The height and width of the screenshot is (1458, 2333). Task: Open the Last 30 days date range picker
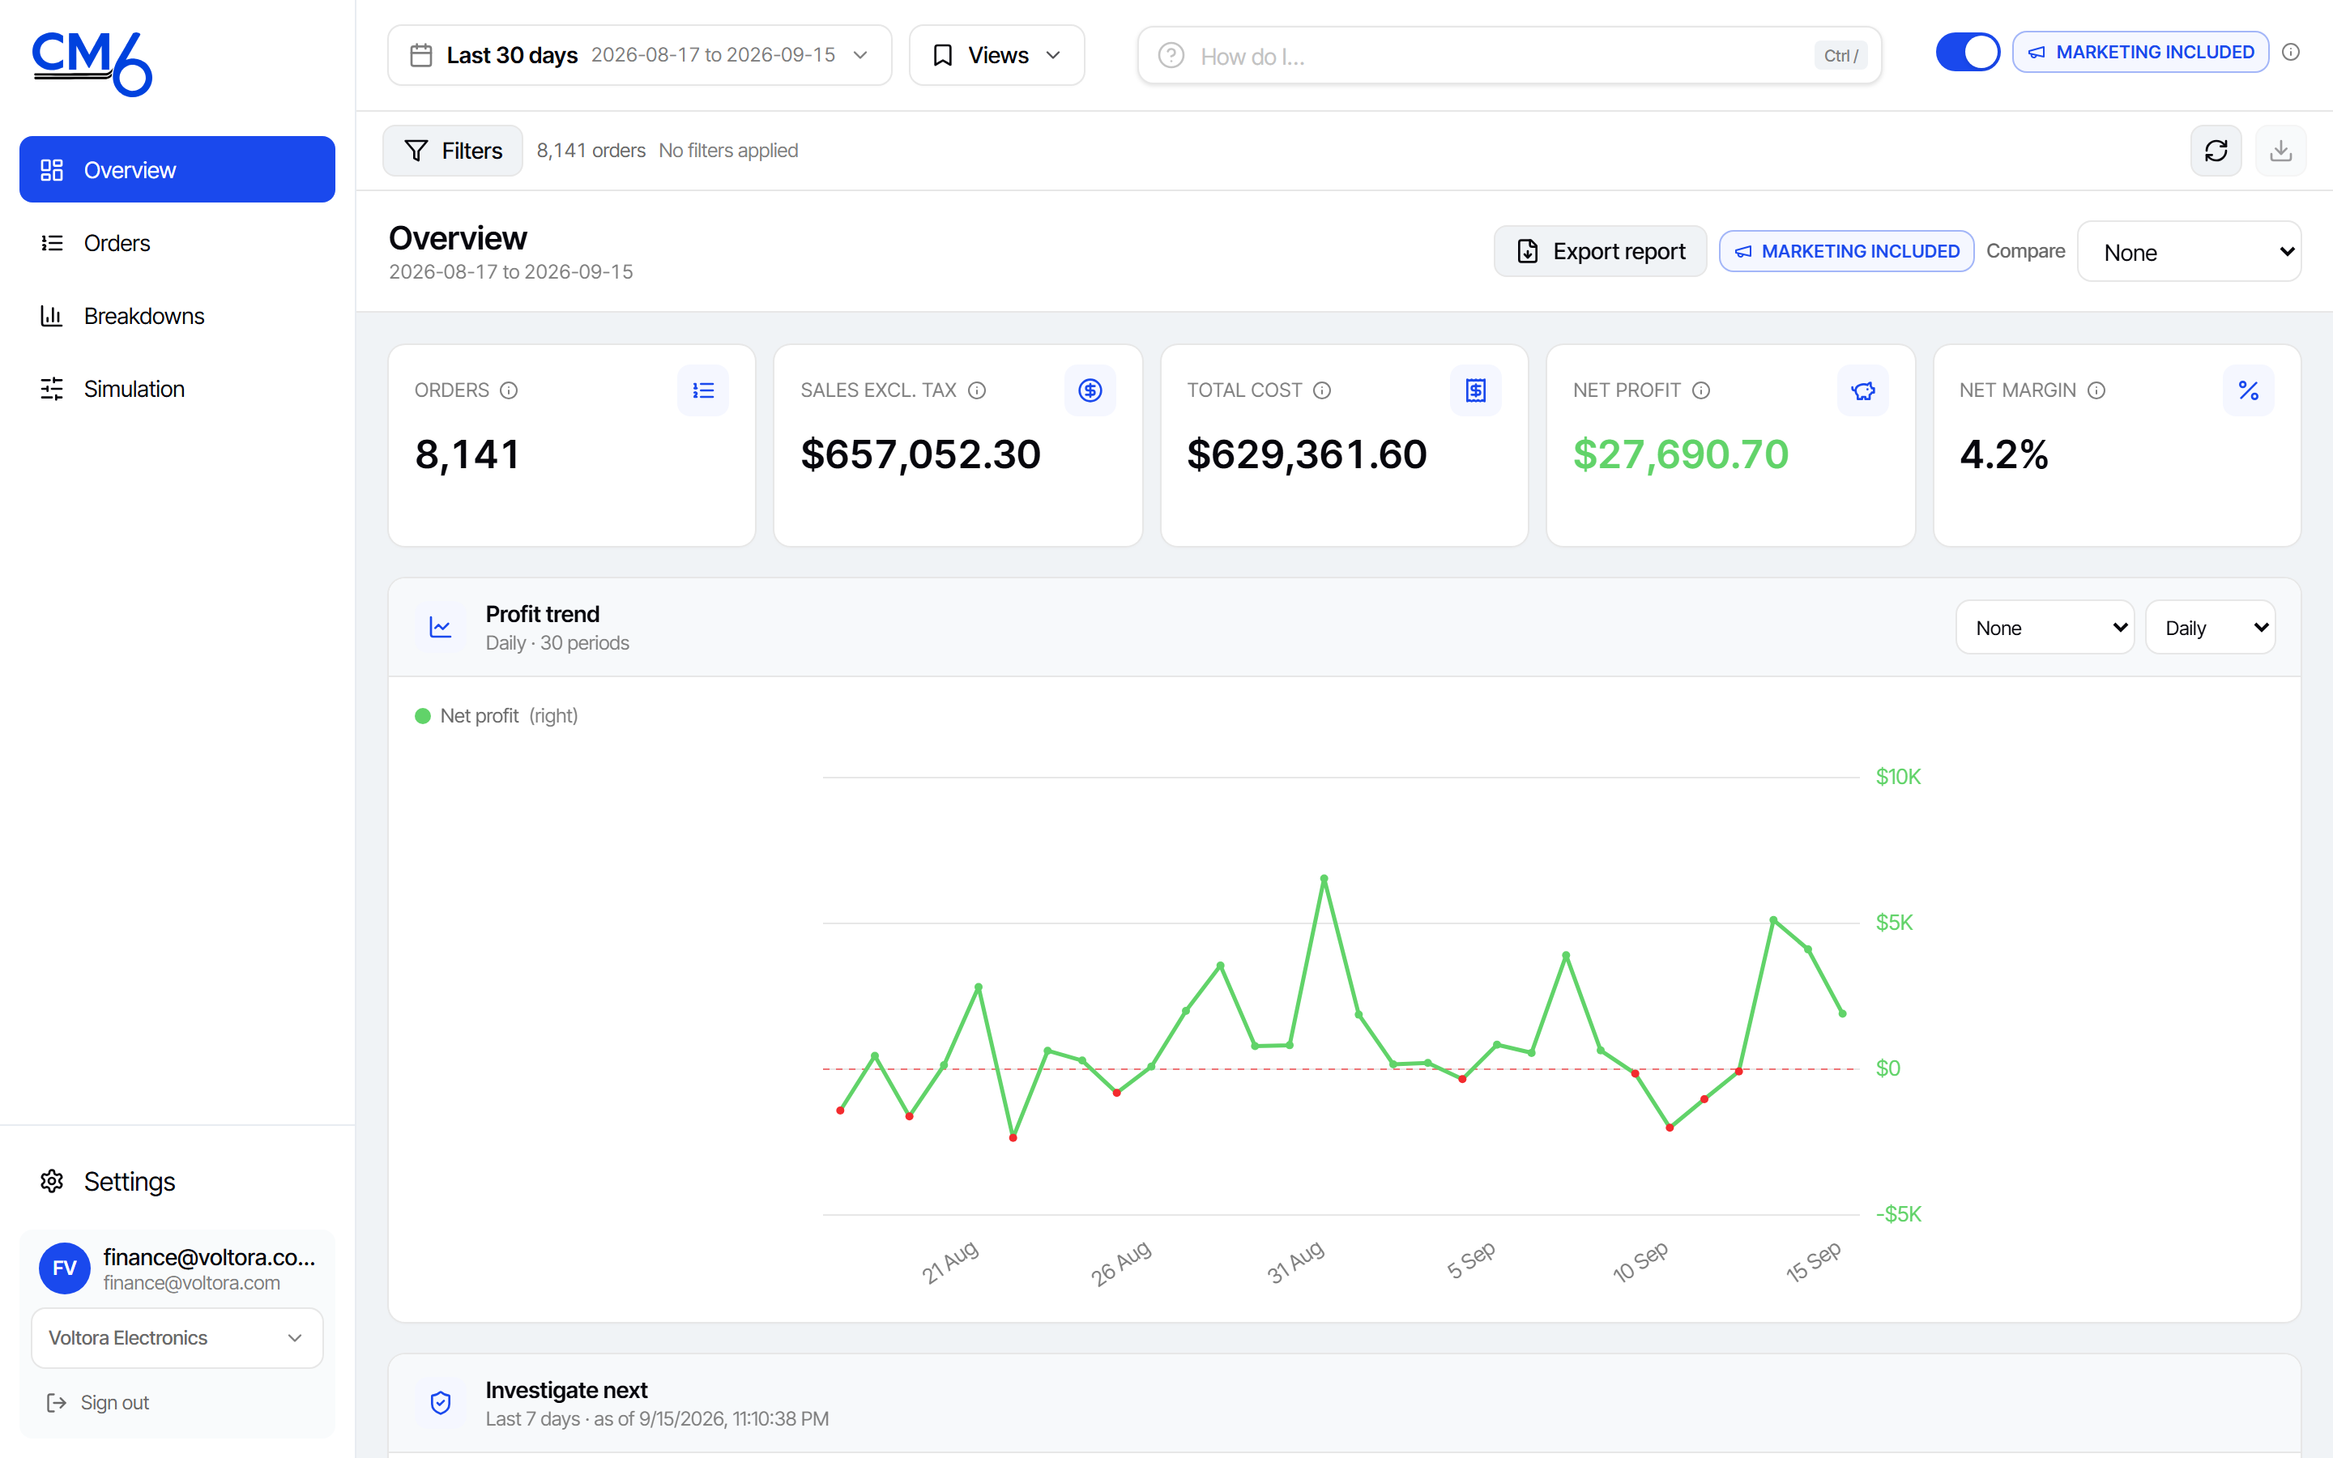(639, 55)
